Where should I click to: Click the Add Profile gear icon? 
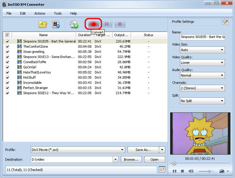[x=74, y=24]
